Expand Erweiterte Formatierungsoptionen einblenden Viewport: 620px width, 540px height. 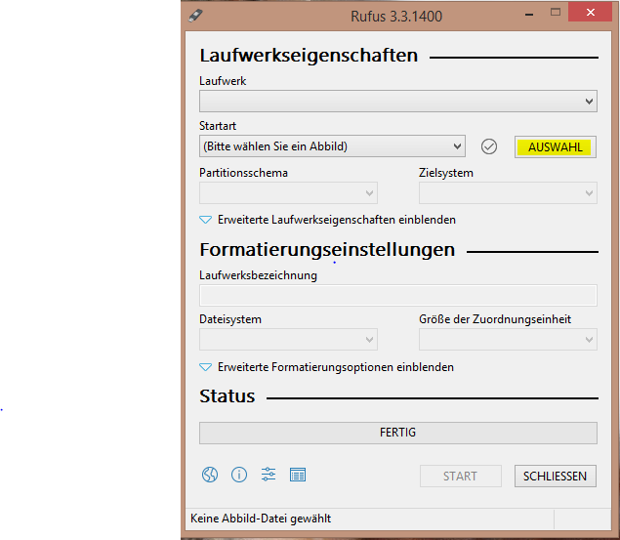point(327,367)
